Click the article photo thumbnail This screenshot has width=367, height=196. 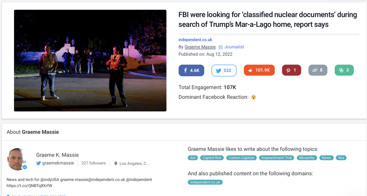[90, 61]
